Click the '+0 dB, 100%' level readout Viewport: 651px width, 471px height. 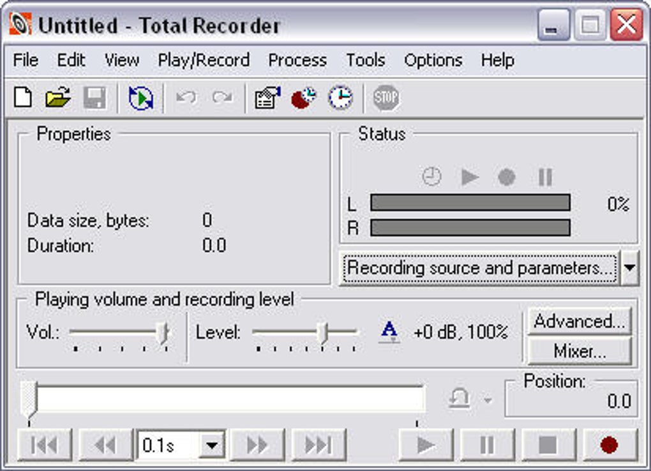tap(461, 333)
